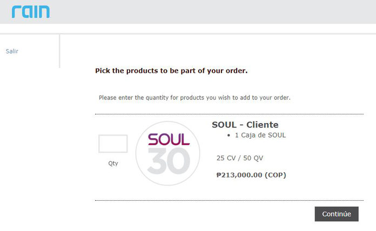Click the '1 Caja de SOUL' bullet item
The width and height of the screenshot is (376, 231).
(260, 135)
